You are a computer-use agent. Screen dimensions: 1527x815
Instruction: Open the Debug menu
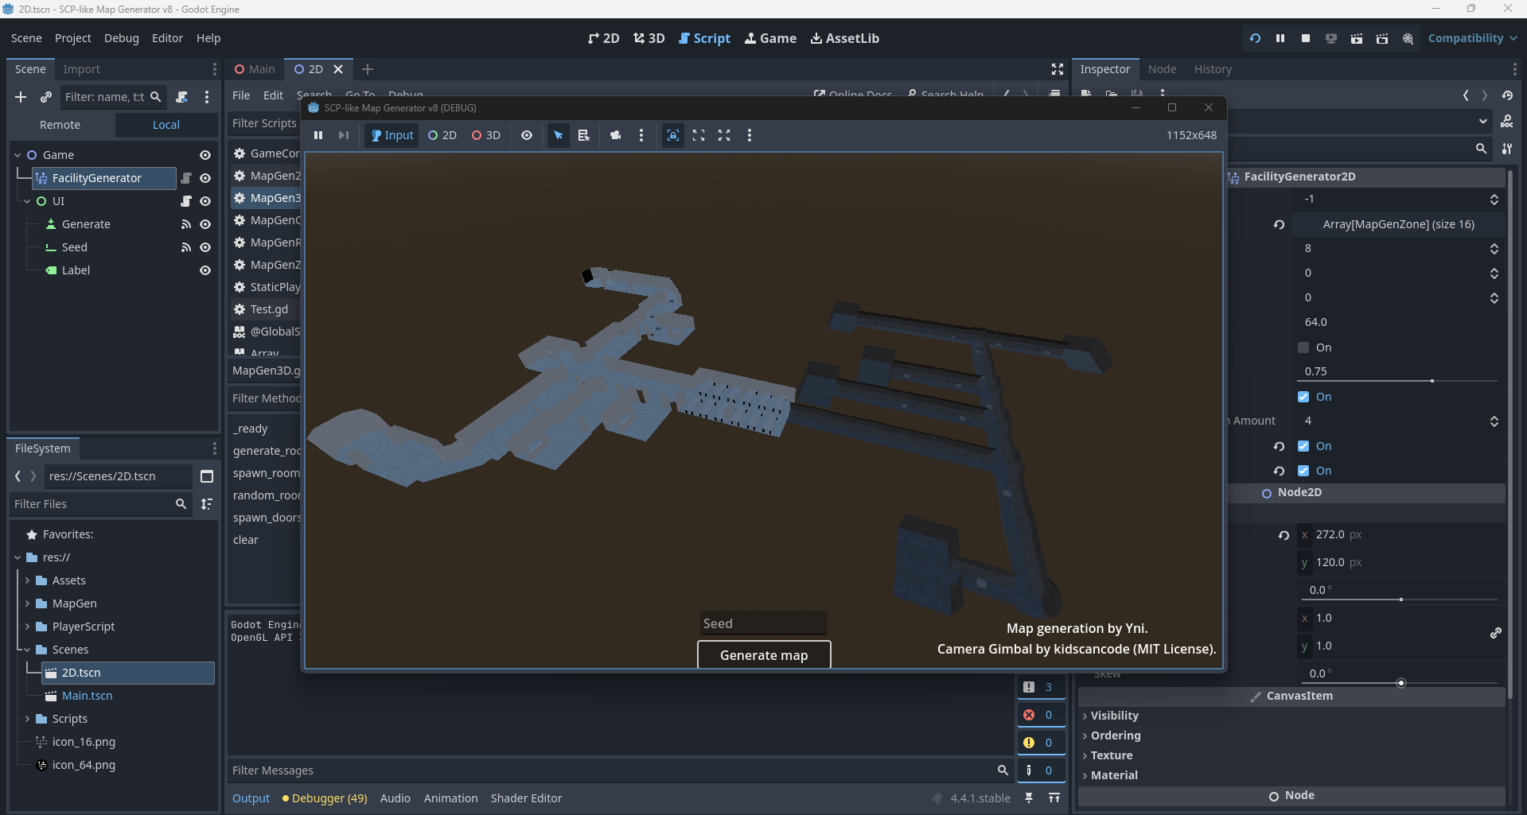tap(122, 38)
